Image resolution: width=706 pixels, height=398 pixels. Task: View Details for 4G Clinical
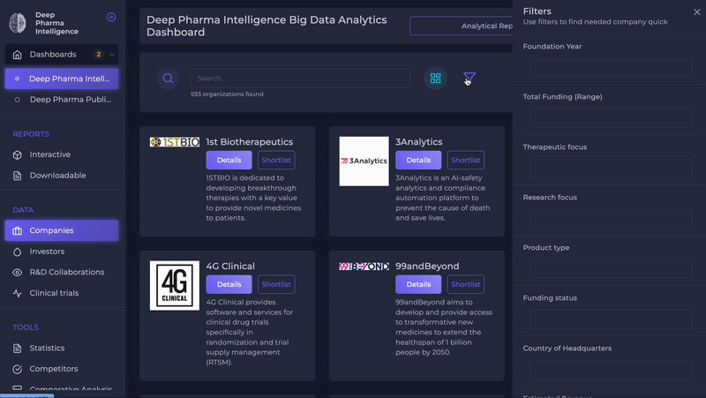tap(229, 284)
